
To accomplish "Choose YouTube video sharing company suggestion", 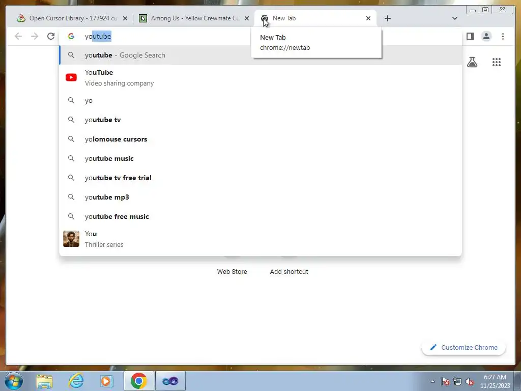I will coord(260,78).
